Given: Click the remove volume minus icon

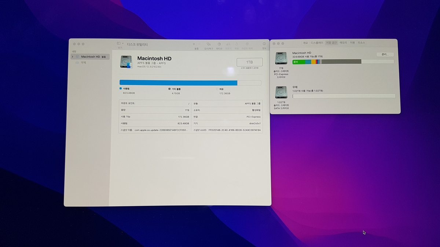Looking at the screenshot, I should pos(200,44).
